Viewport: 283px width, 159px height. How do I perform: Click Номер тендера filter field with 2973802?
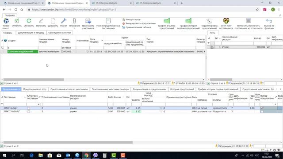tap(69, 48)
